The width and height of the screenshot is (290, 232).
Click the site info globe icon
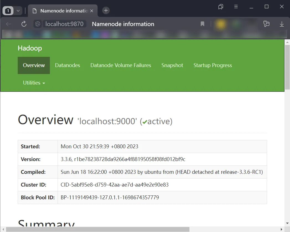(38, 24)
